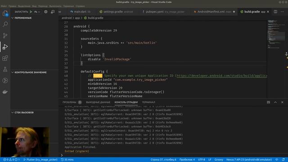Open the ПРОБЛЕМЫ panel tab

72,102
